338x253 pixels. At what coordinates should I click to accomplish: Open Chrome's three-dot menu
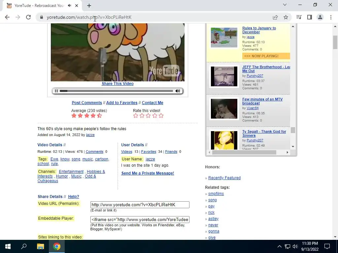coord(331,17)
